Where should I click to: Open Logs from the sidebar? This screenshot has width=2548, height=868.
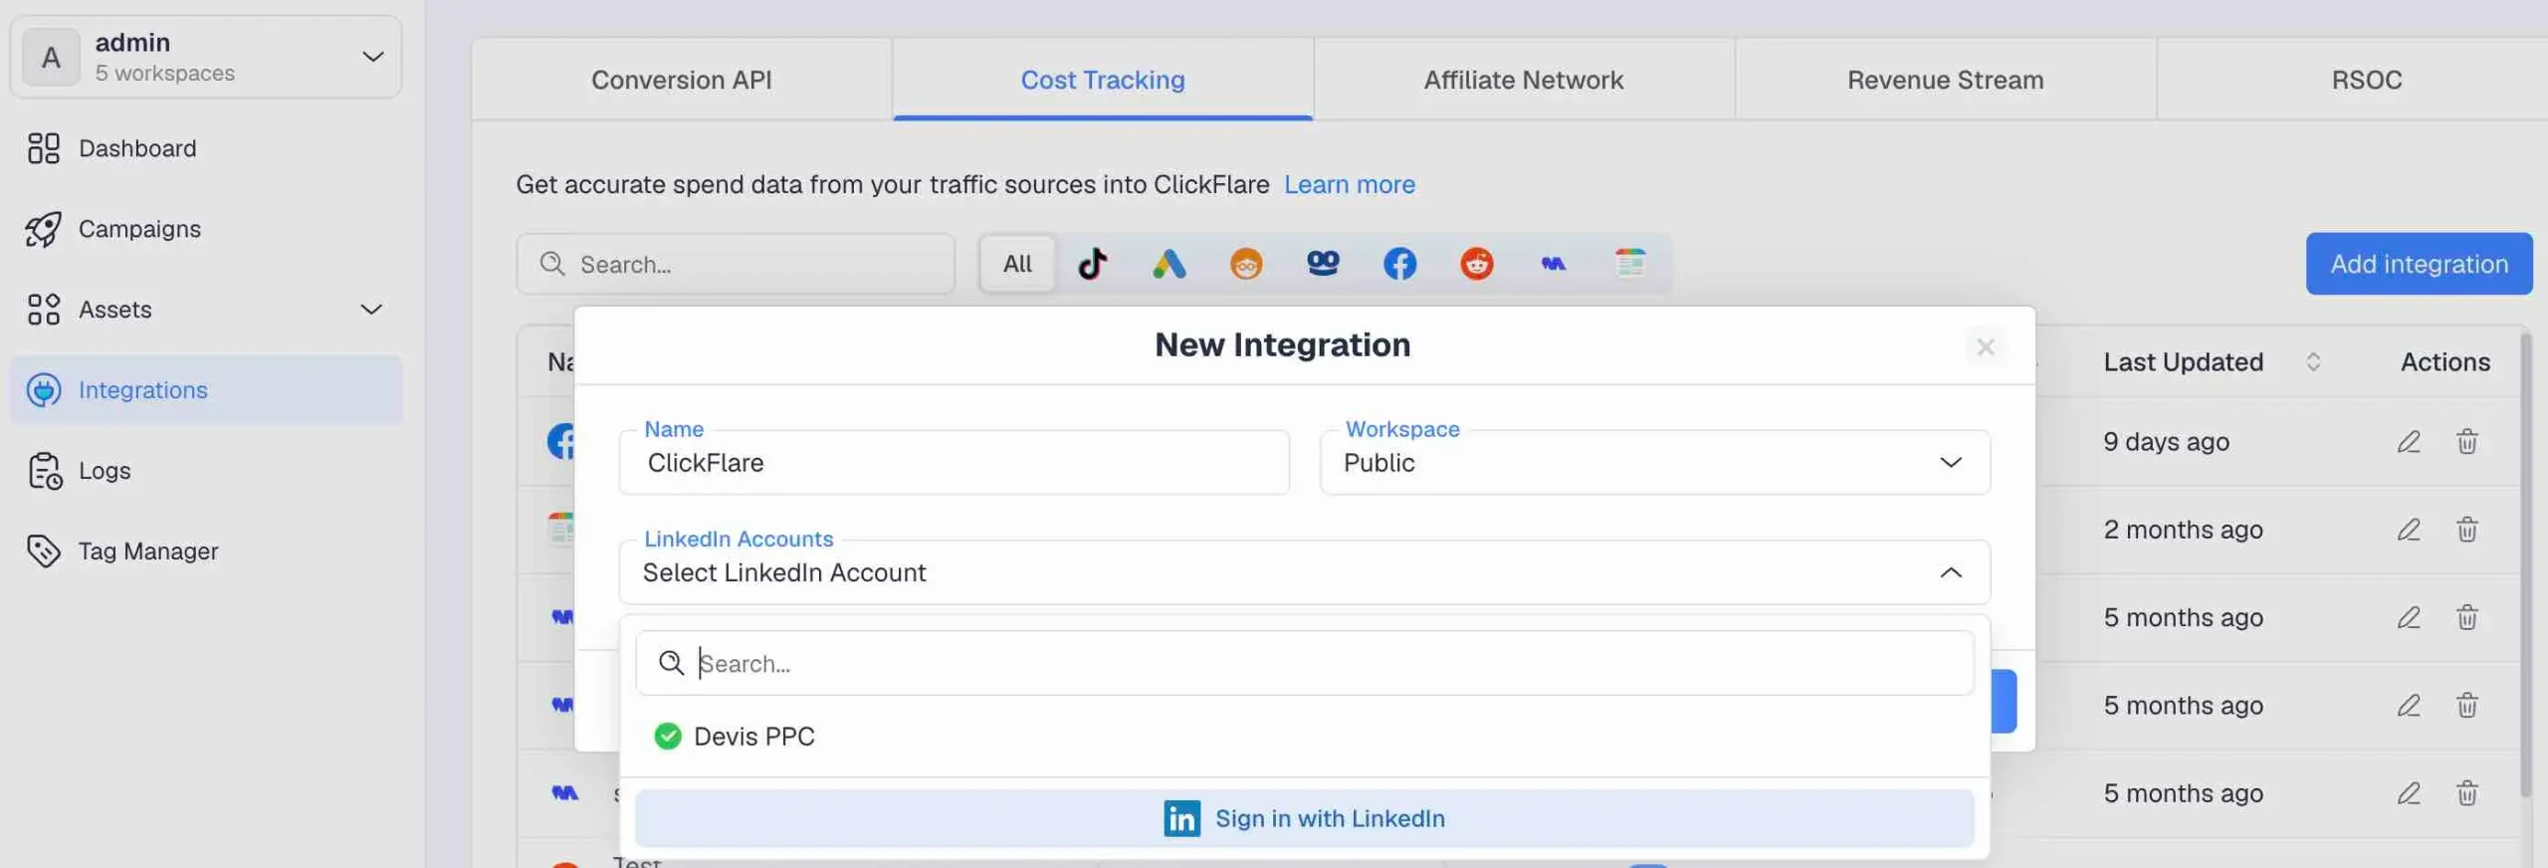[206, 471]
